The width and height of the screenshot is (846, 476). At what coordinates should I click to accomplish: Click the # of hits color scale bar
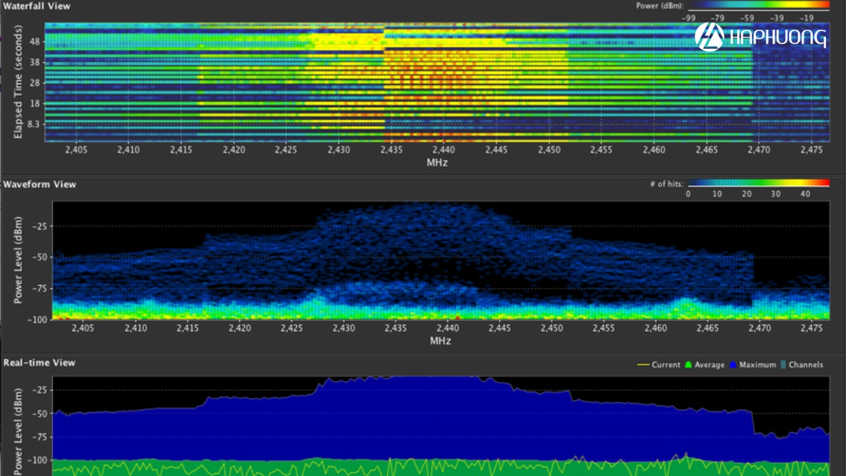coord(759,183)
